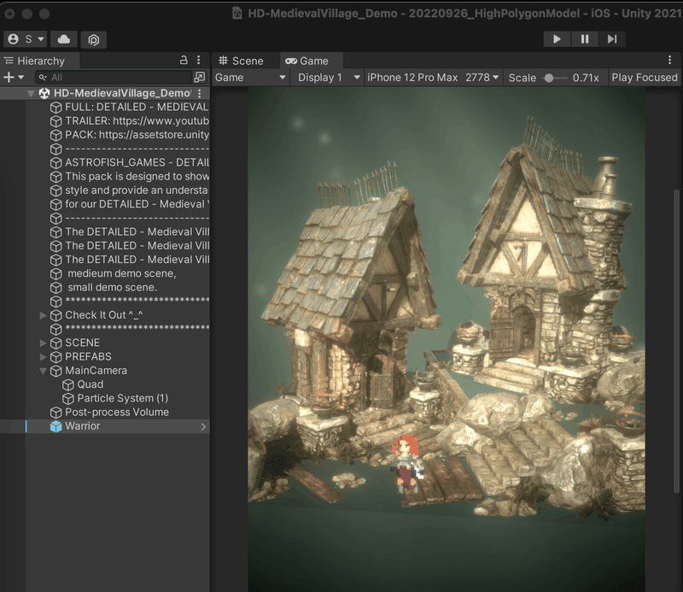683x592 pixels.
Task: Expand the PREFABS object
Action: point(43,357)
